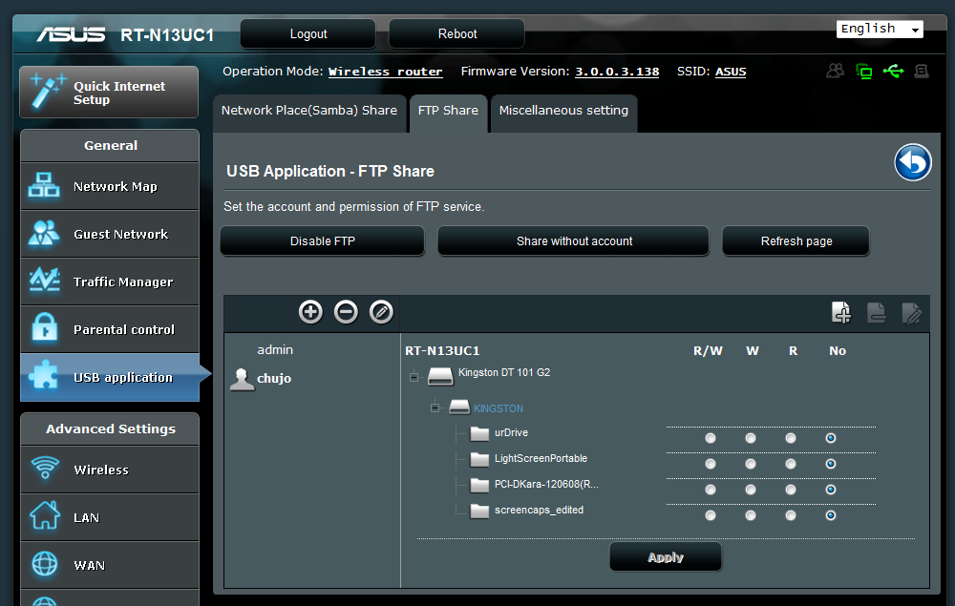Viewport: 955px width, 606px height.
Task: Select No permission for urDrive
Action: point(831,438)
